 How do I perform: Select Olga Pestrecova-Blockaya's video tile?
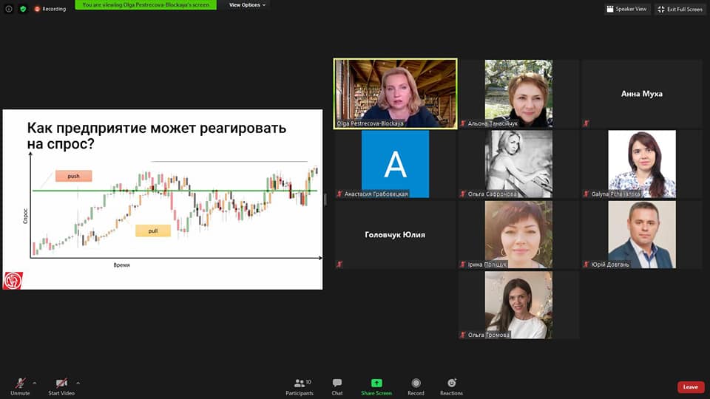[x=395, y=93]
